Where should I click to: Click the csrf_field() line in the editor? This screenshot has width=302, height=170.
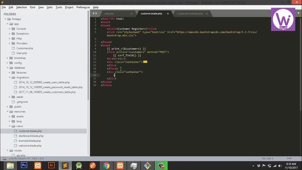coord(127,55)
